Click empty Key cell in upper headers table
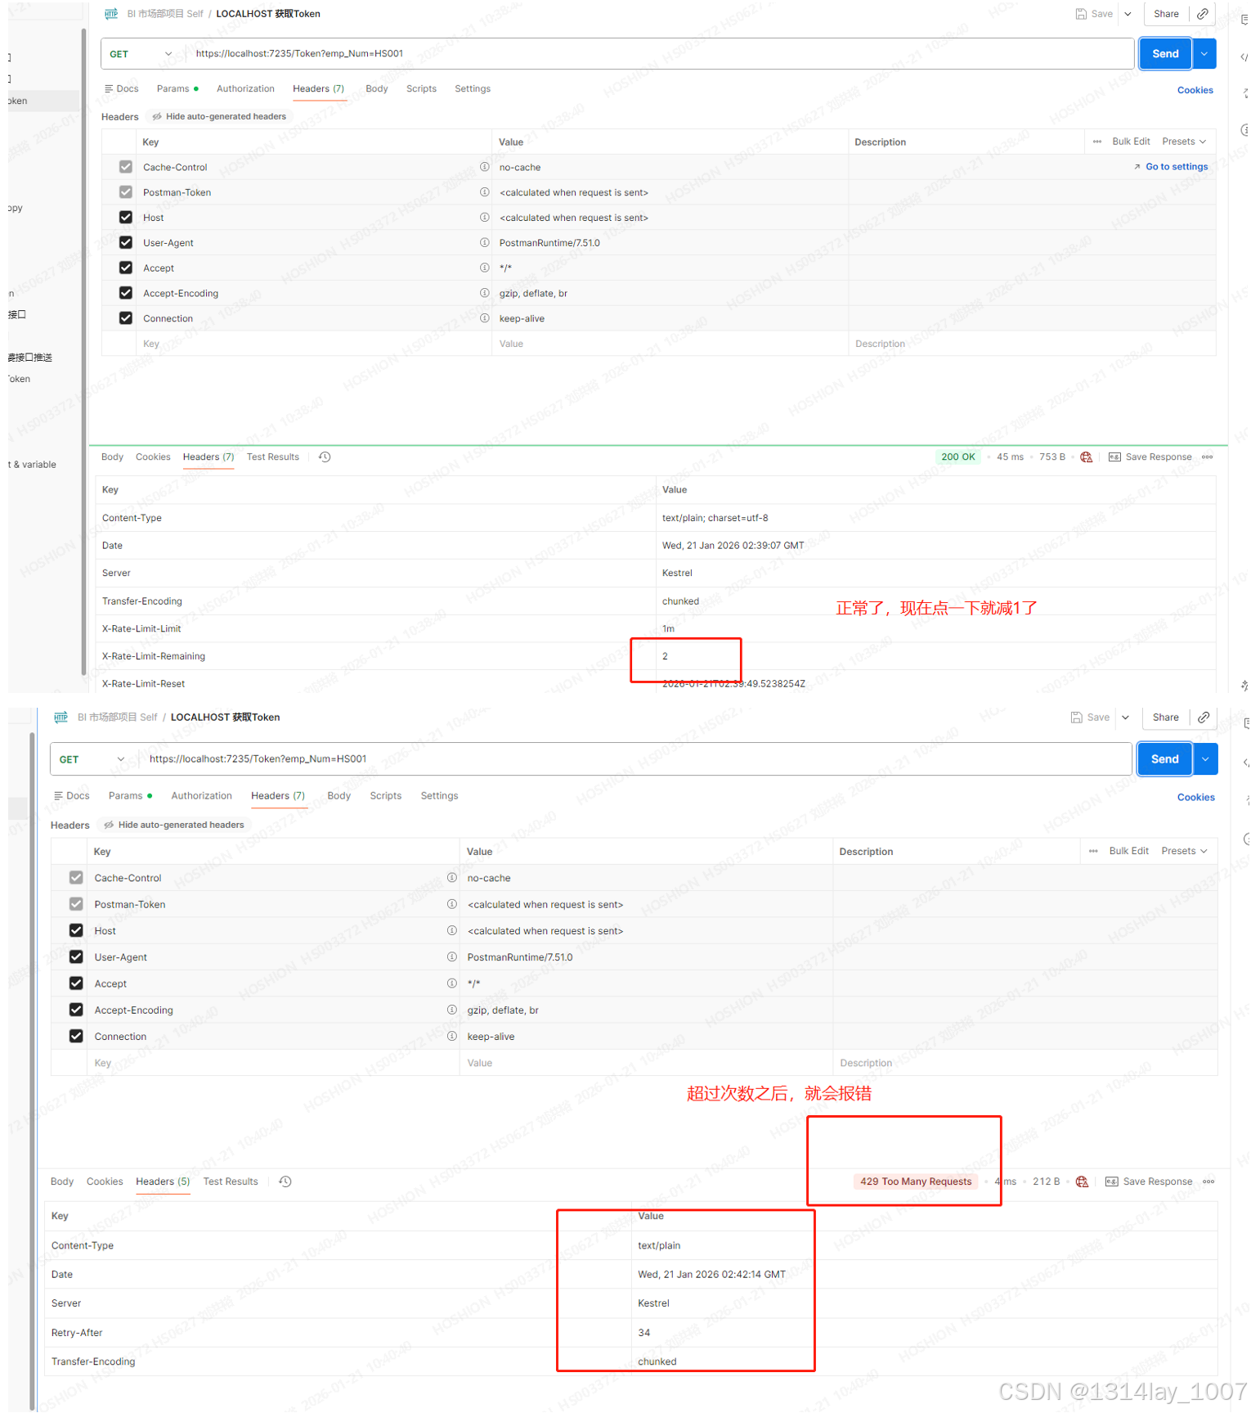Screen dimensions: 1251x1413 [314, 344]
